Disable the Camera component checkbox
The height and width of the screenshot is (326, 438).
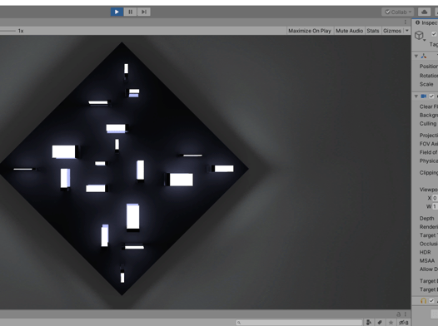[431, 96]
